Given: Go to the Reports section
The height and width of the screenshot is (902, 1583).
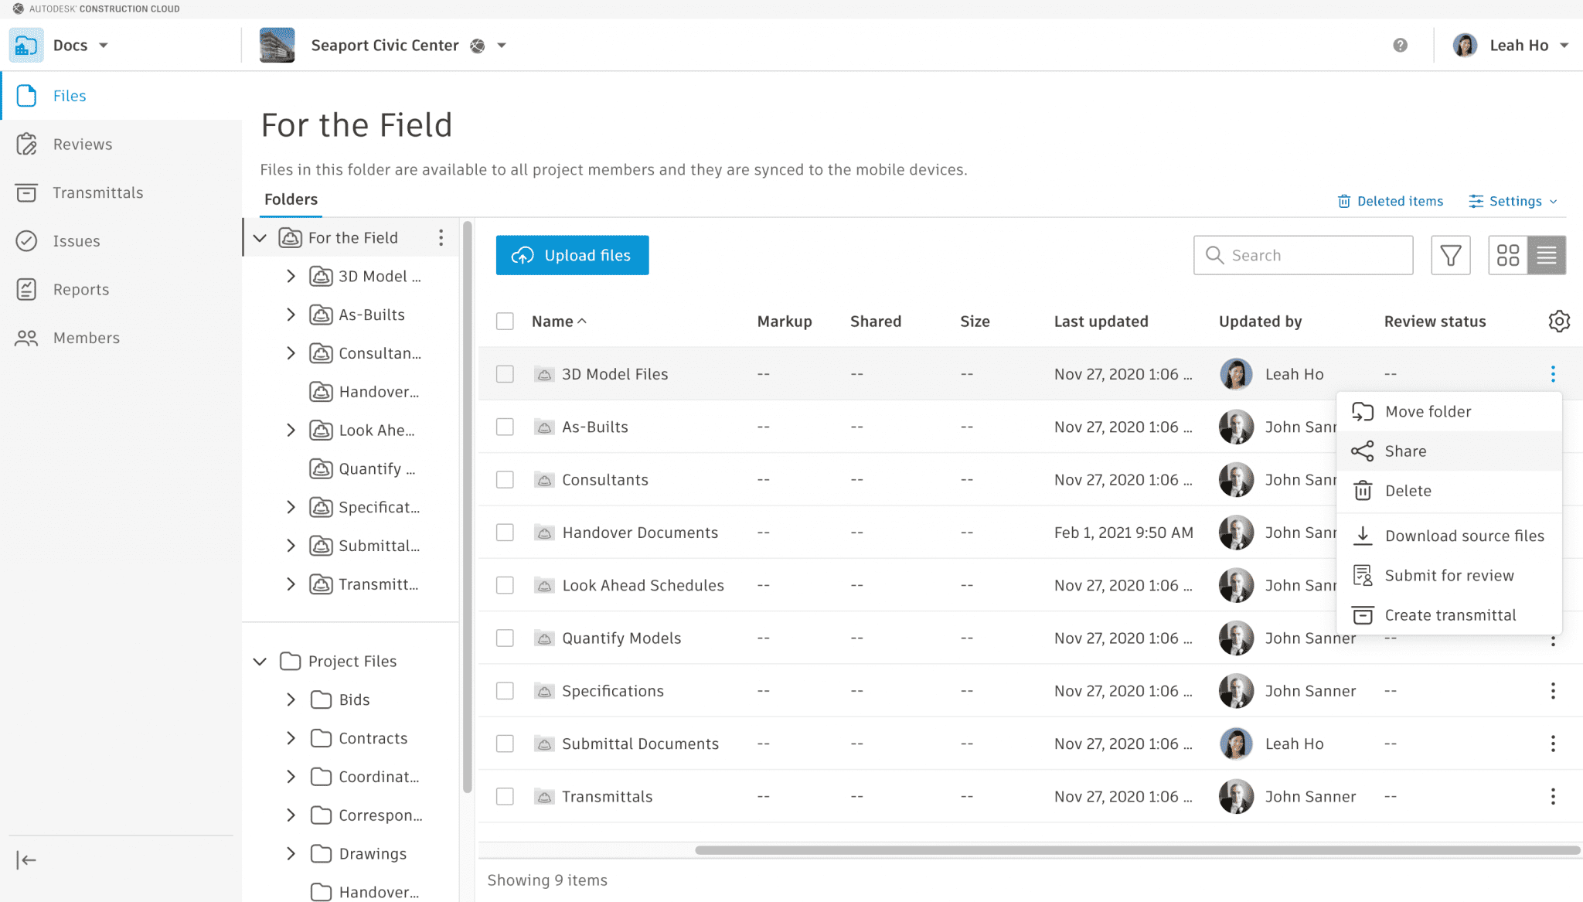Looking at the screenshot, I should 81,289.
